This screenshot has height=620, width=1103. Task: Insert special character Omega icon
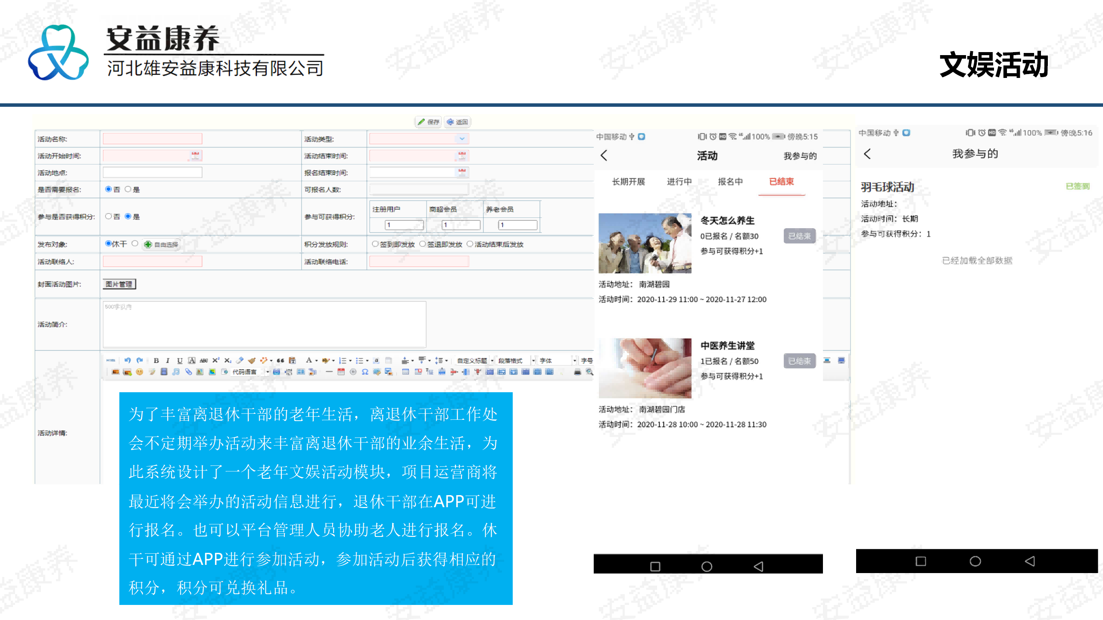pos(365,372)
